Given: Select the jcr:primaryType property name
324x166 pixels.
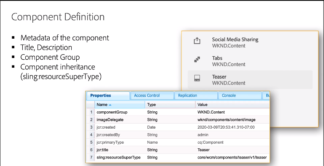Looking at the screenshot, I should point(110,142).
